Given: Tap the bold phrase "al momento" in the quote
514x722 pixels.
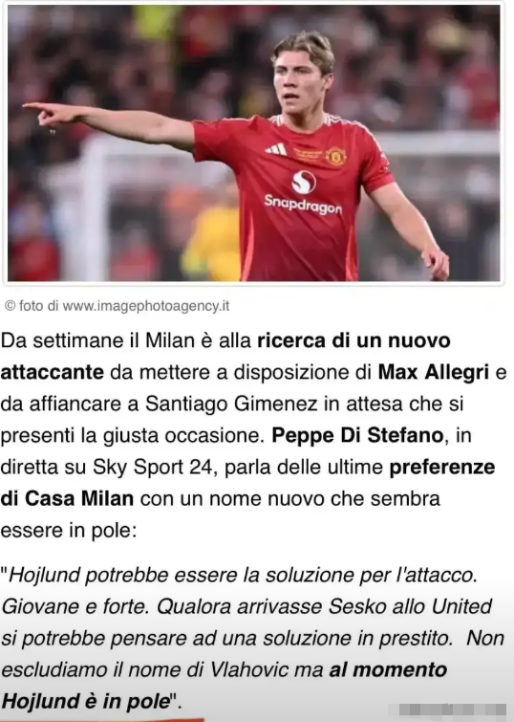Looking at the screenshot, I should click(388, 669).
